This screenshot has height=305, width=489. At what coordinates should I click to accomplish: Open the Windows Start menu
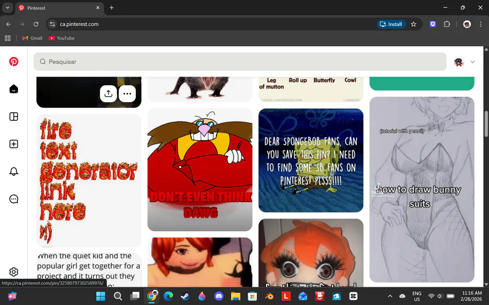point(101,296)
